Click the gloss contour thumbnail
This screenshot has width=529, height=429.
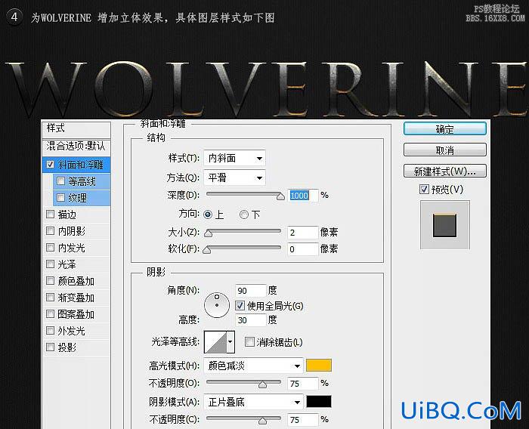point(215,341)
